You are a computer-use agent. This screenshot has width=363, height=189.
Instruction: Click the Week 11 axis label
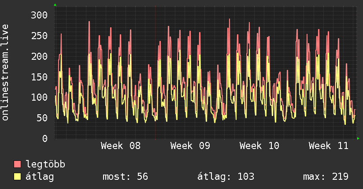(x=329, y=146)
